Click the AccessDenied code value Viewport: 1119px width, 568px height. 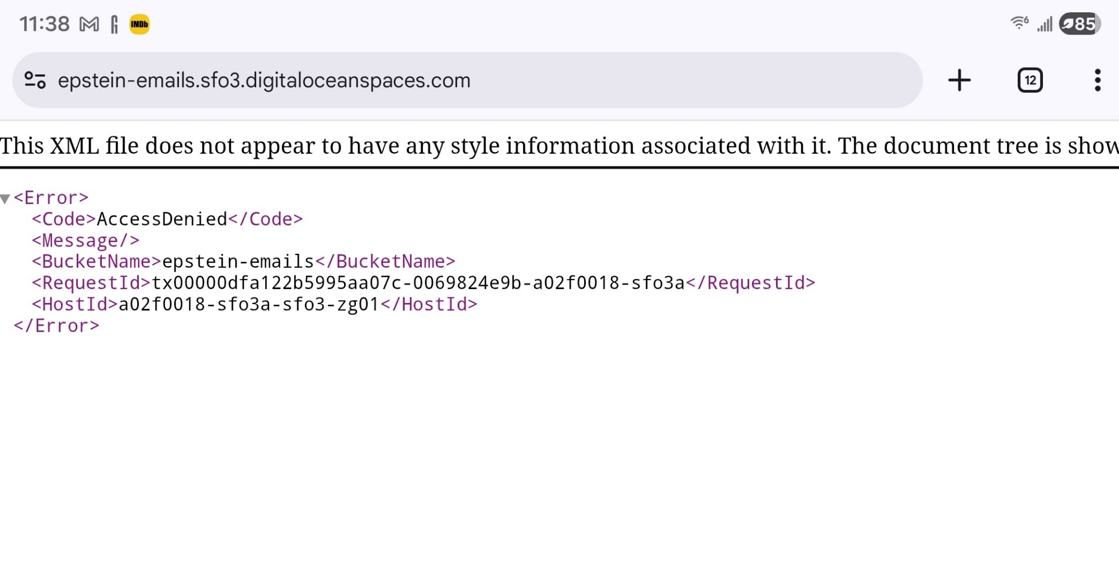[x=162, y=219]
